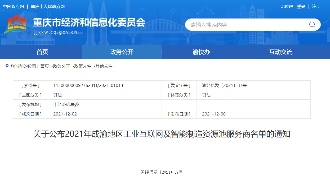Select 其他文件 in the breadcrumb path
Viewport: 330px width, 185px height.
104,66
